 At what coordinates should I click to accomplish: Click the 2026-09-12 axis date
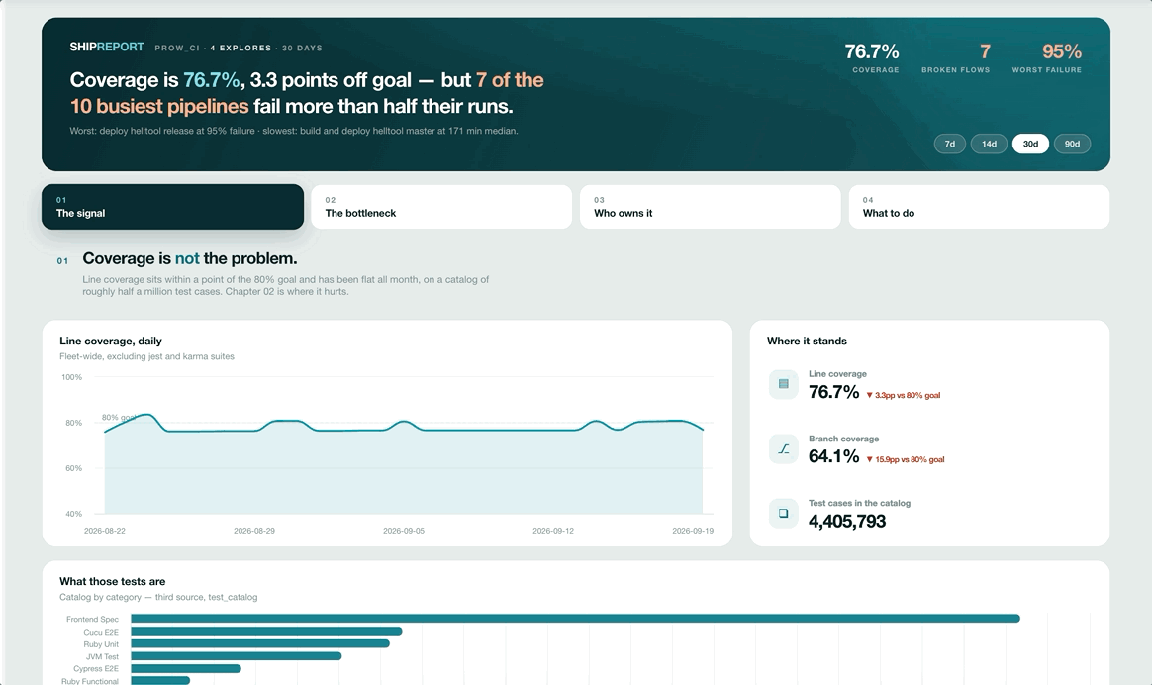[x=553, y=531]
